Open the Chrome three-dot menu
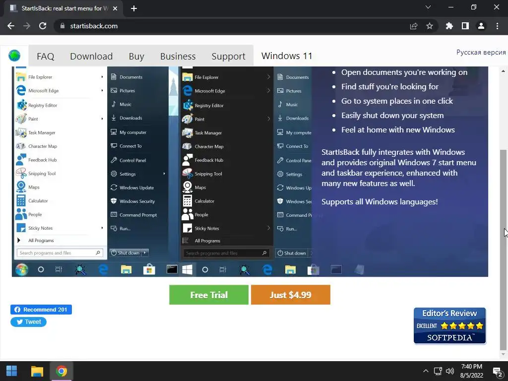The image size is (508, 381). [497, 26]
